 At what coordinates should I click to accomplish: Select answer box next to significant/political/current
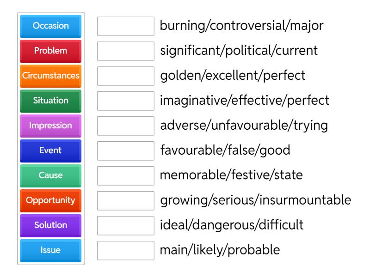(x=126, y=51)
